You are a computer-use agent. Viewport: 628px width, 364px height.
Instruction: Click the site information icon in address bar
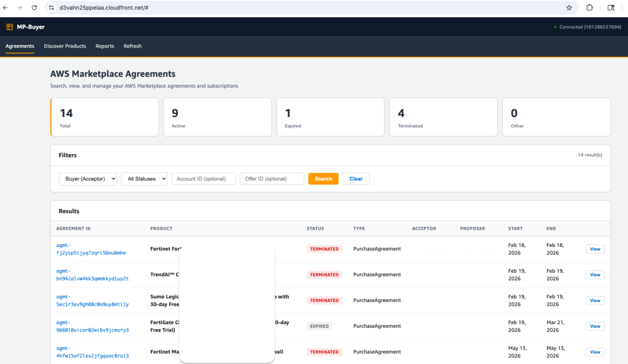[52, 7]
